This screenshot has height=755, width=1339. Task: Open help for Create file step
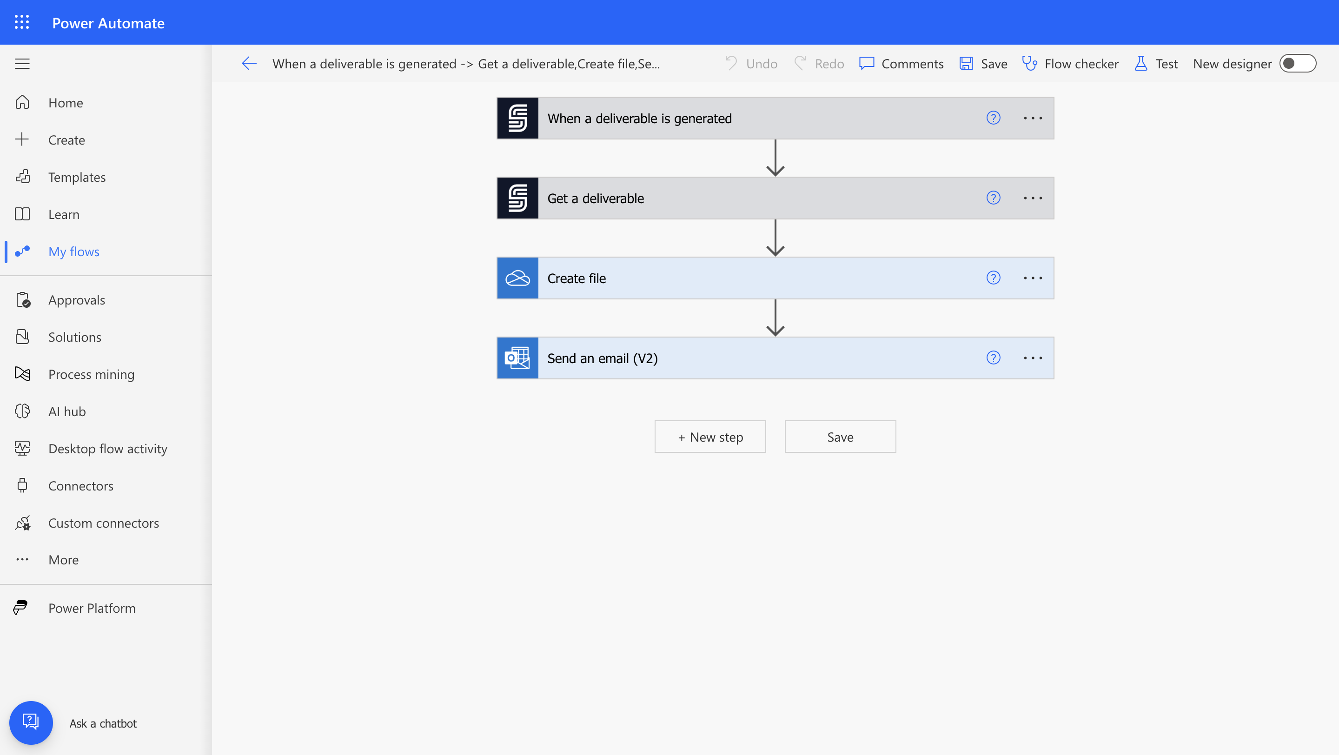tap(993, 278)
